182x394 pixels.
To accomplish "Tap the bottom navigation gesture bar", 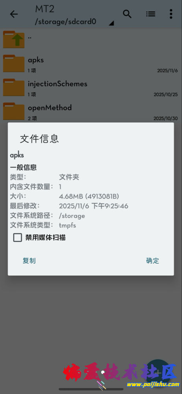I will (91, 390).
